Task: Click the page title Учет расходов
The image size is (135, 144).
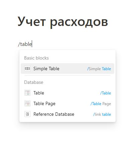Action: click(x=63, y=22)
